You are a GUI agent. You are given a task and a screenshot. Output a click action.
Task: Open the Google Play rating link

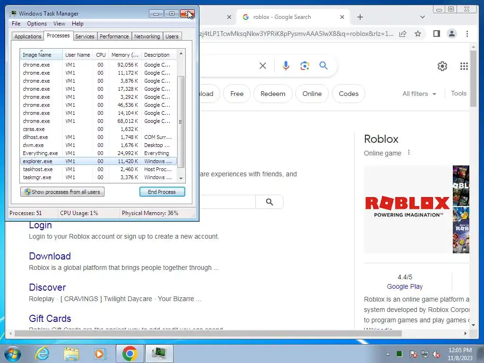pos(405,286)
